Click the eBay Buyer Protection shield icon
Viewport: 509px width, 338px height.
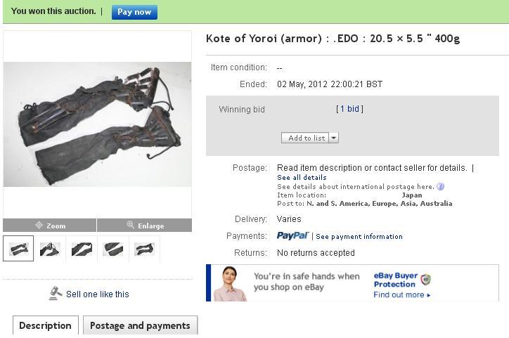tap(425, 279)
